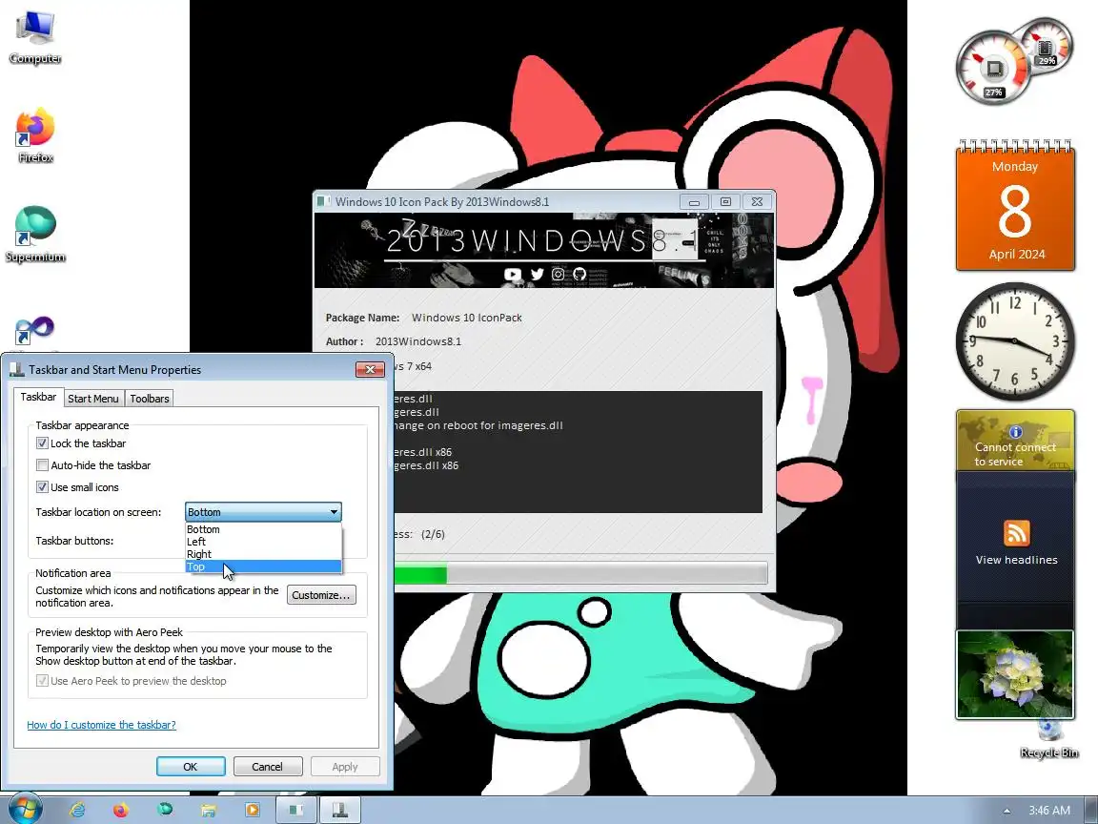Switch to the Toolbars tab
The image size is (1098, 824).
click(149, 399)
